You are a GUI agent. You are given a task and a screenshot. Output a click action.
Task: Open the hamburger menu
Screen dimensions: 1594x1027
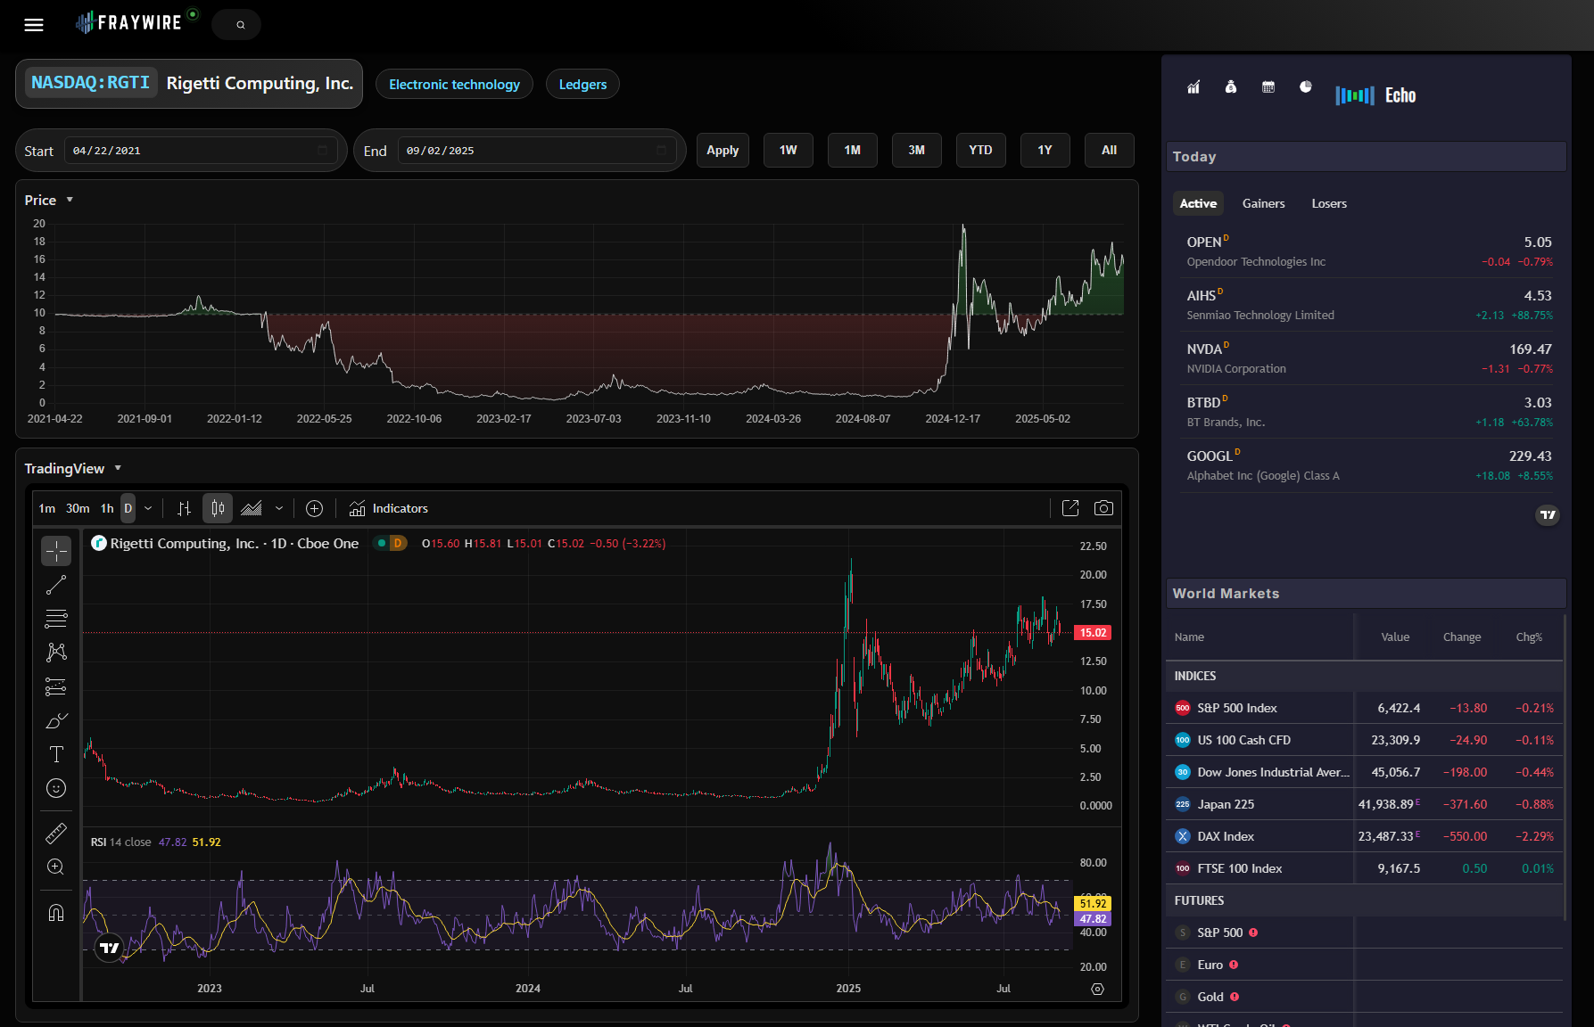coord(34,25)
